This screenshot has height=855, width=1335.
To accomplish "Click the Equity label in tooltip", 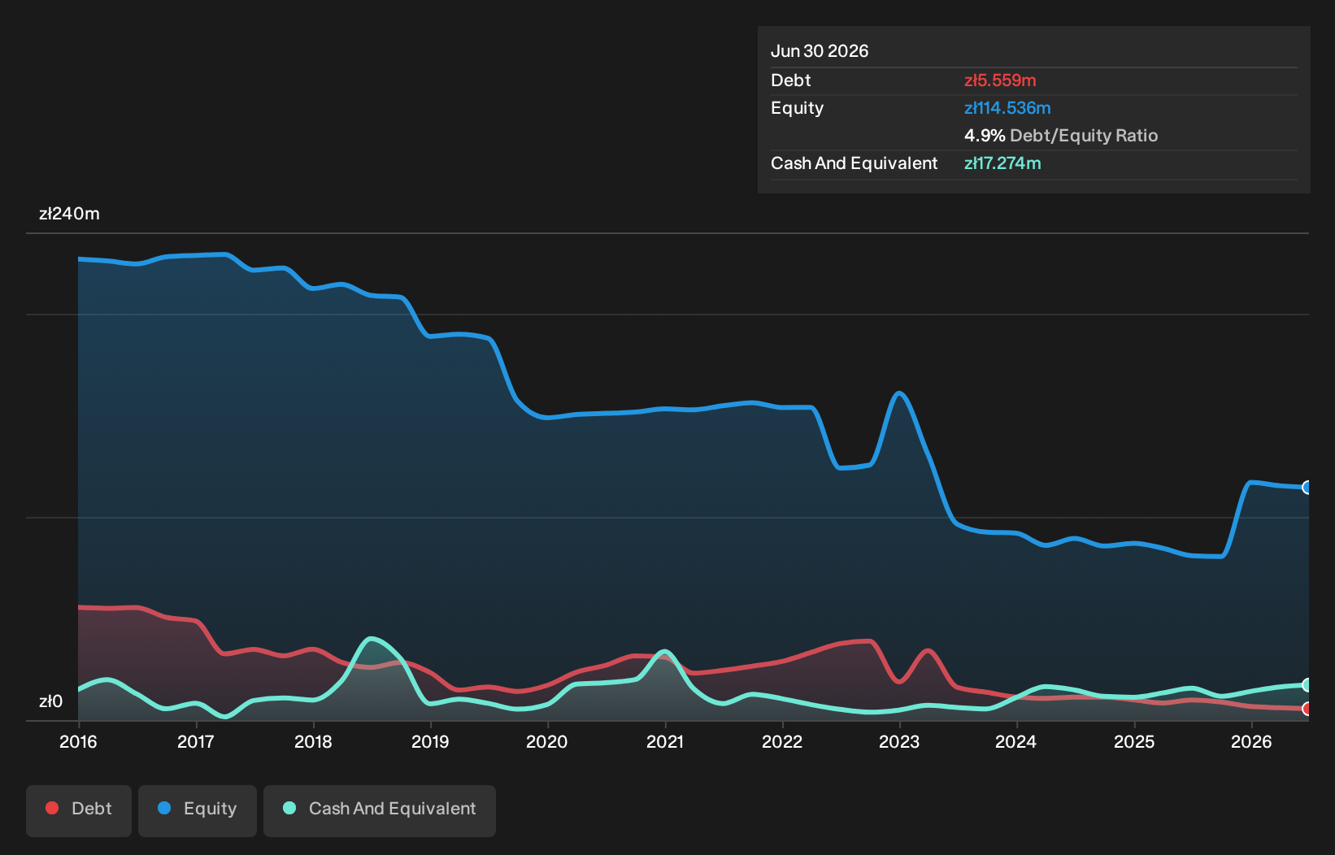I will [797, 108].
